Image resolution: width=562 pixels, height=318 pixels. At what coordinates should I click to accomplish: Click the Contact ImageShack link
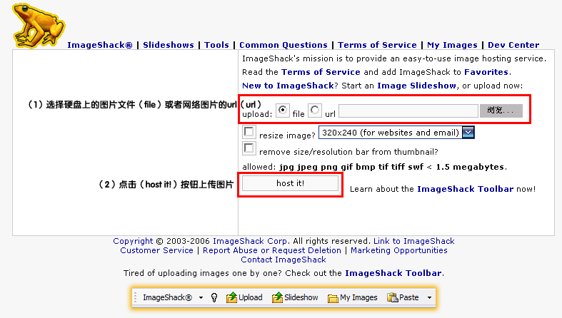(283, 260)
